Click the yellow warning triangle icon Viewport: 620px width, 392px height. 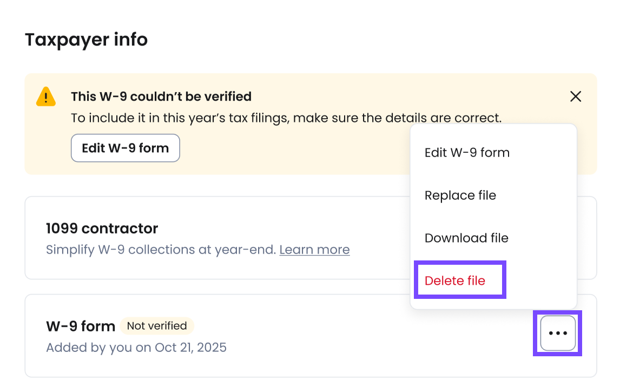pos(46,97)
